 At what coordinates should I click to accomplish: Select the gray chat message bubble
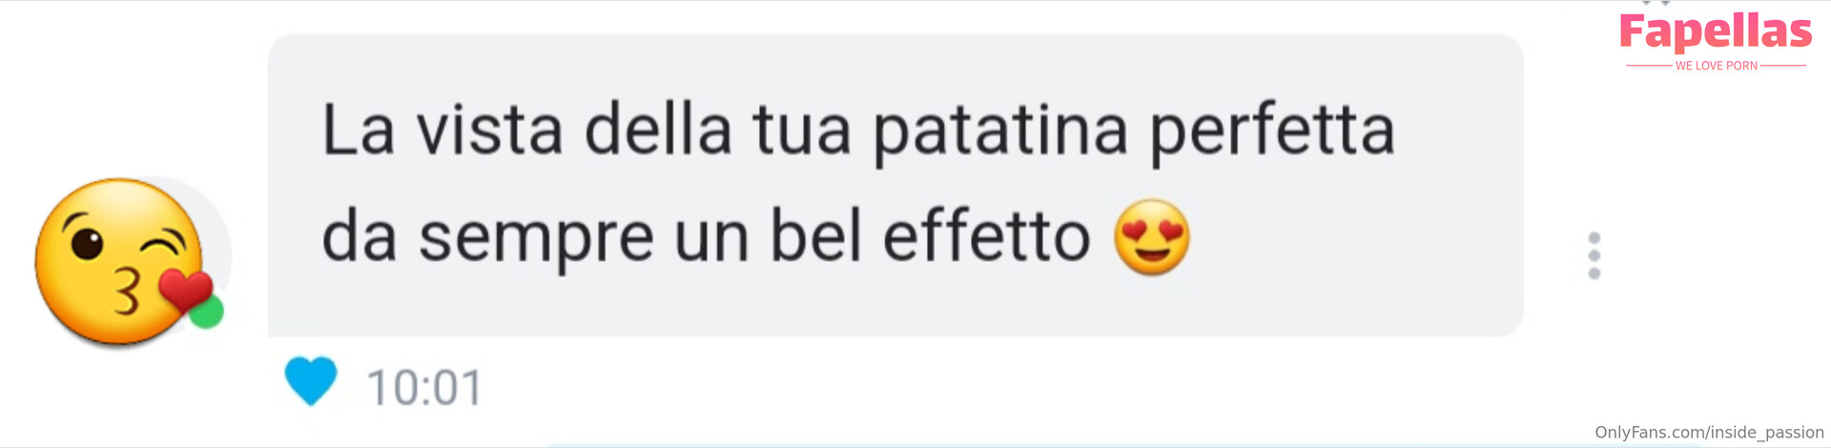[895, 185]
